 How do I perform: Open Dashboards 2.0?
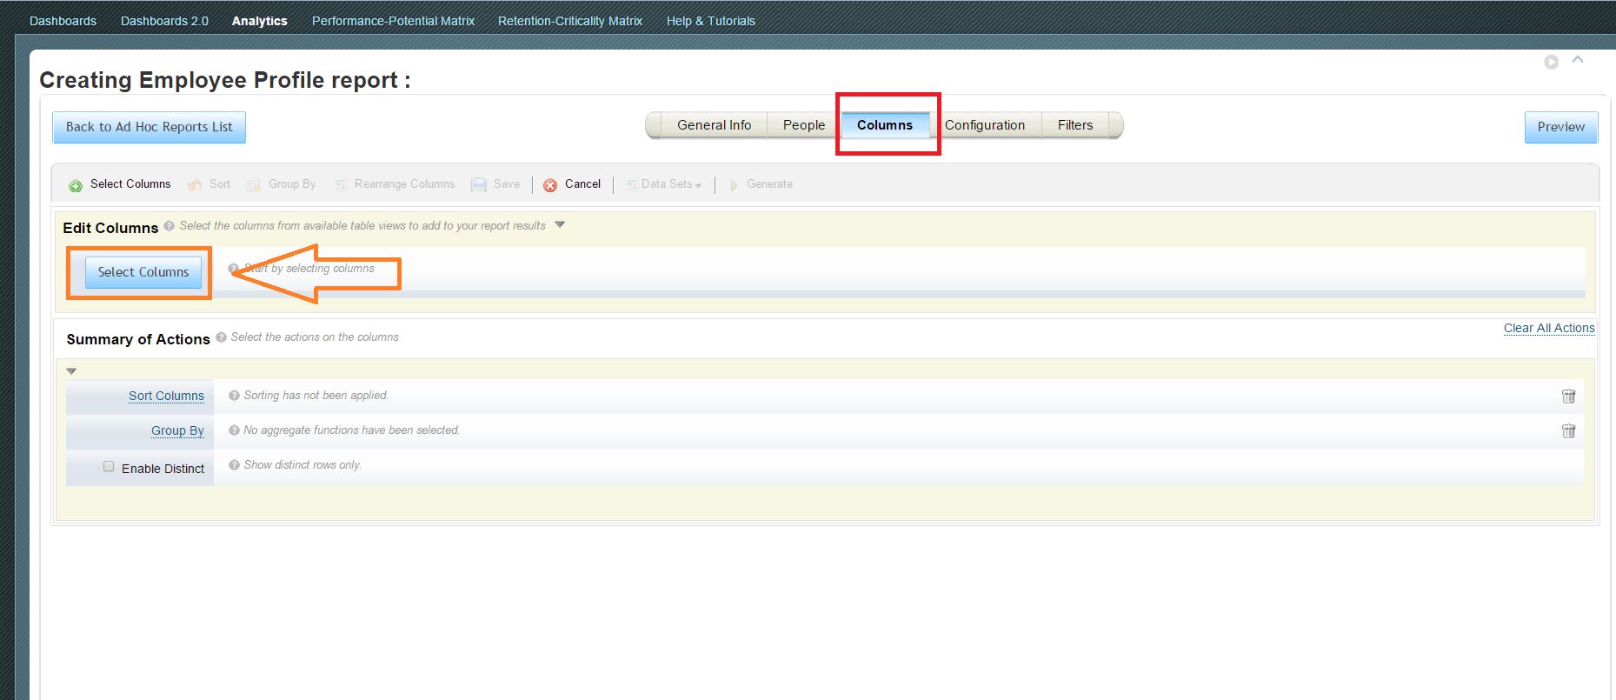164,21
